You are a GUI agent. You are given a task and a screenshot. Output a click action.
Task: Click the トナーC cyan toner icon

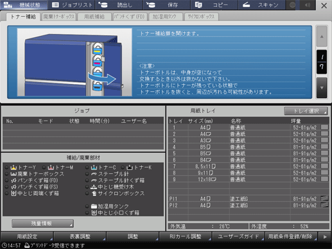[94, 167]
